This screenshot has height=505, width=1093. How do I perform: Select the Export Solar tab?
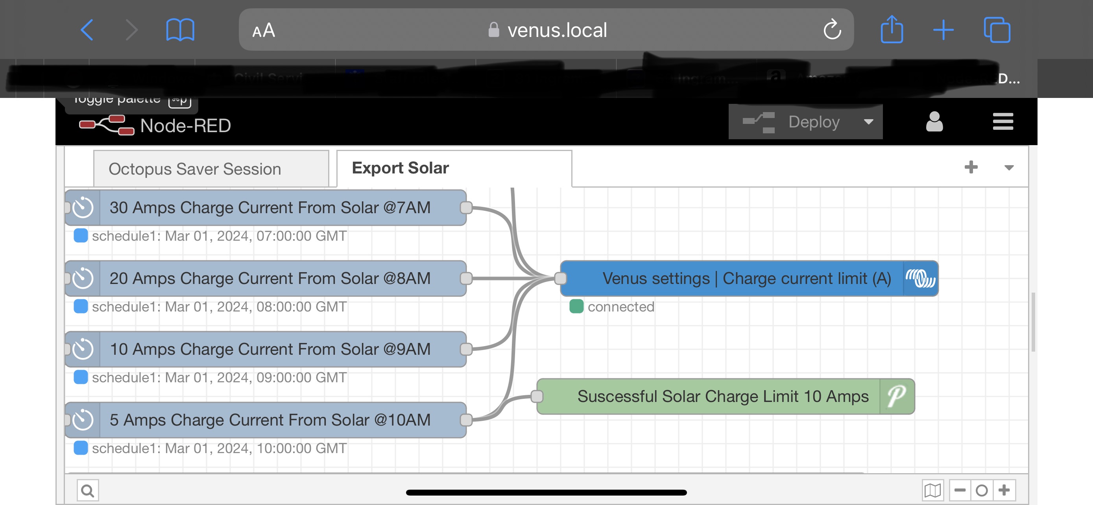tap(454, 168)
